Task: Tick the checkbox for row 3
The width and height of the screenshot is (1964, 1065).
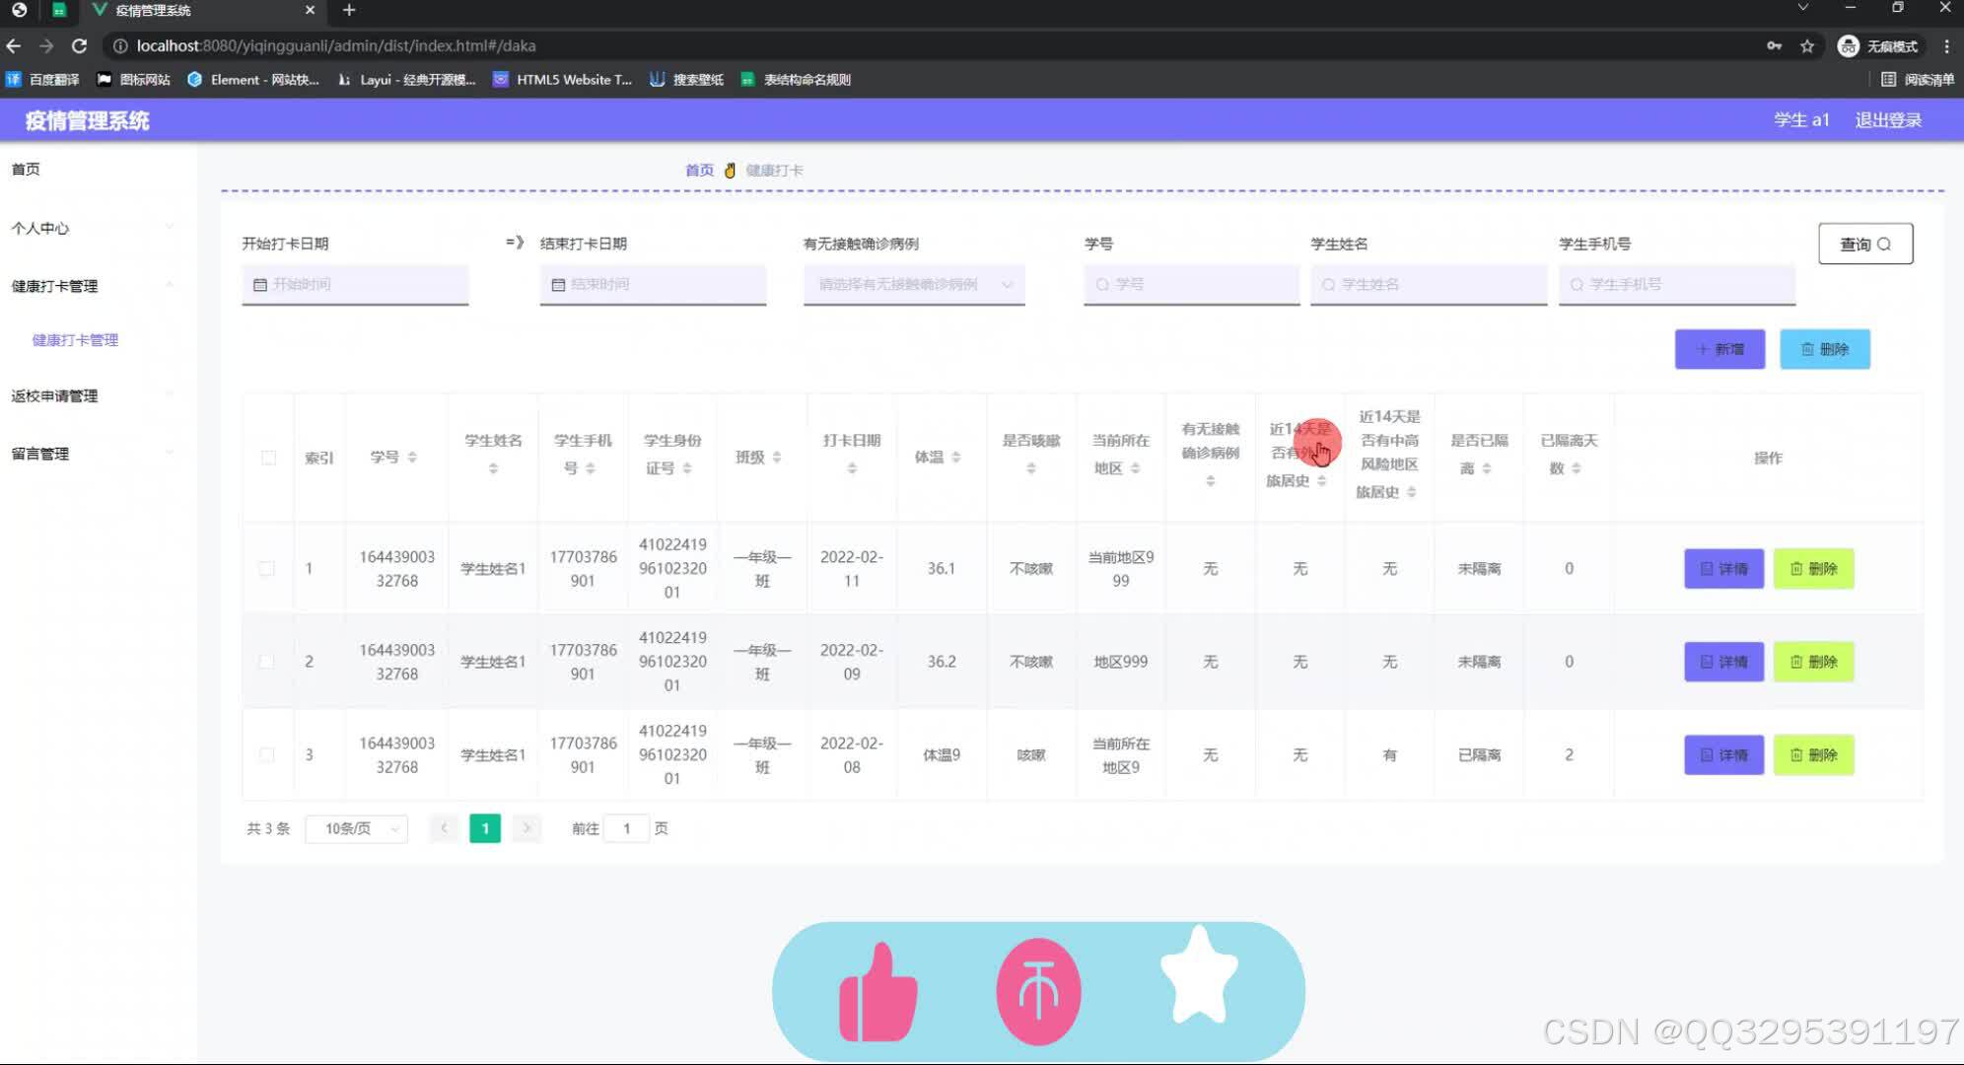Action: point(266,754)
